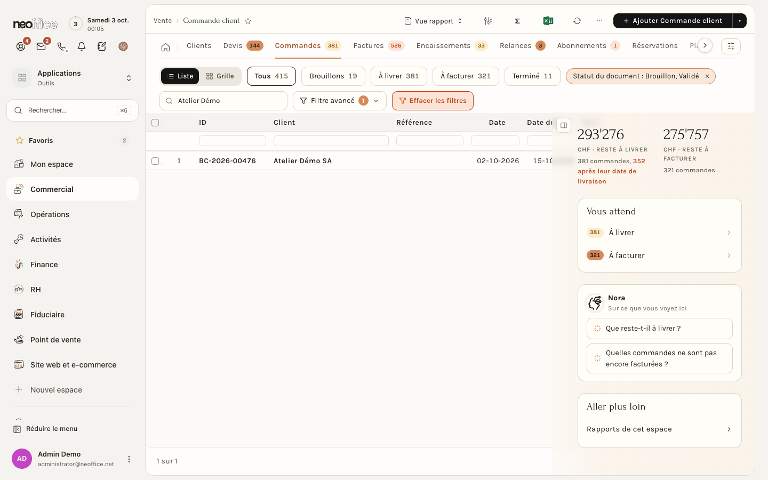
Task: Switch to the Encaissements tab
Action: 452,46
